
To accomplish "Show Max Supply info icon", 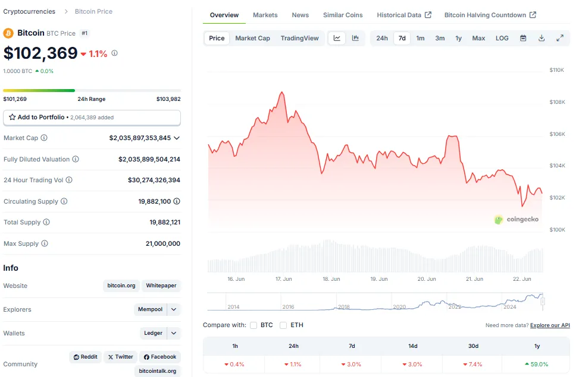I will [x=44, y=243].
